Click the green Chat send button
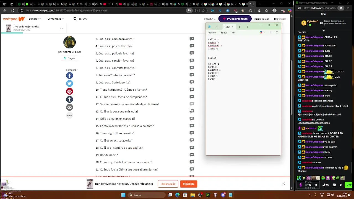 click(x=349, y=185)
